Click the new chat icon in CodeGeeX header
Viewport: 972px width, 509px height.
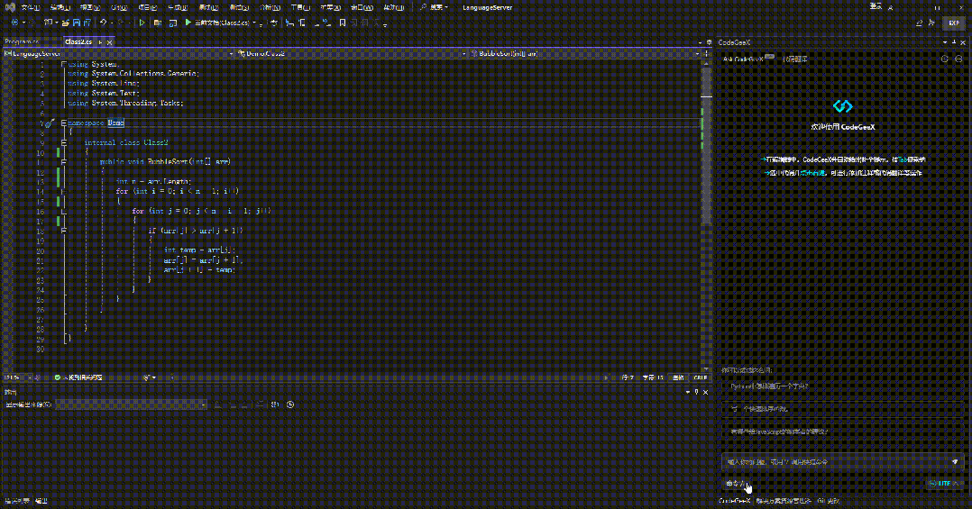(x=958, y=59)
